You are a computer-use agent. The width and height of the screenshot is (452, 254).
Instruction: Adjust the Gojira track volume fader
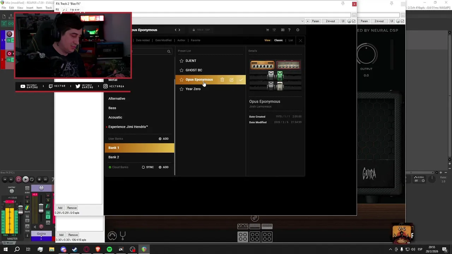(41, 208)
